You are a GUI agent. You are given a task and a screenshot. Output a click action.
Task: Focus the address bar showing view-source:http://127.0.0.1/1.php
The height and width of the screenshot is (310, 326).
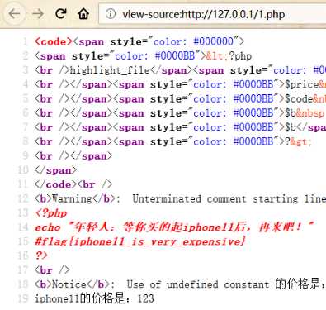(x=212, y=14)
